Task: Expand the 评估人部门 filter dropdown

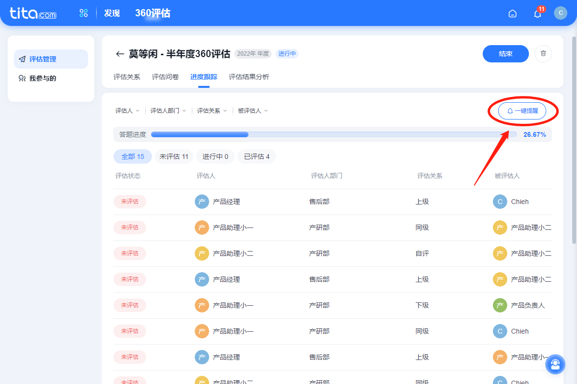Action: click(168, 111)
